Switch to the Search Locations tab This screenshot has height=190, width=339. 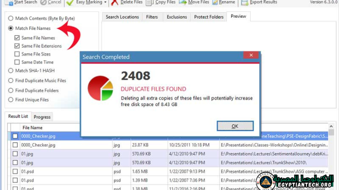tap(122, 17)
